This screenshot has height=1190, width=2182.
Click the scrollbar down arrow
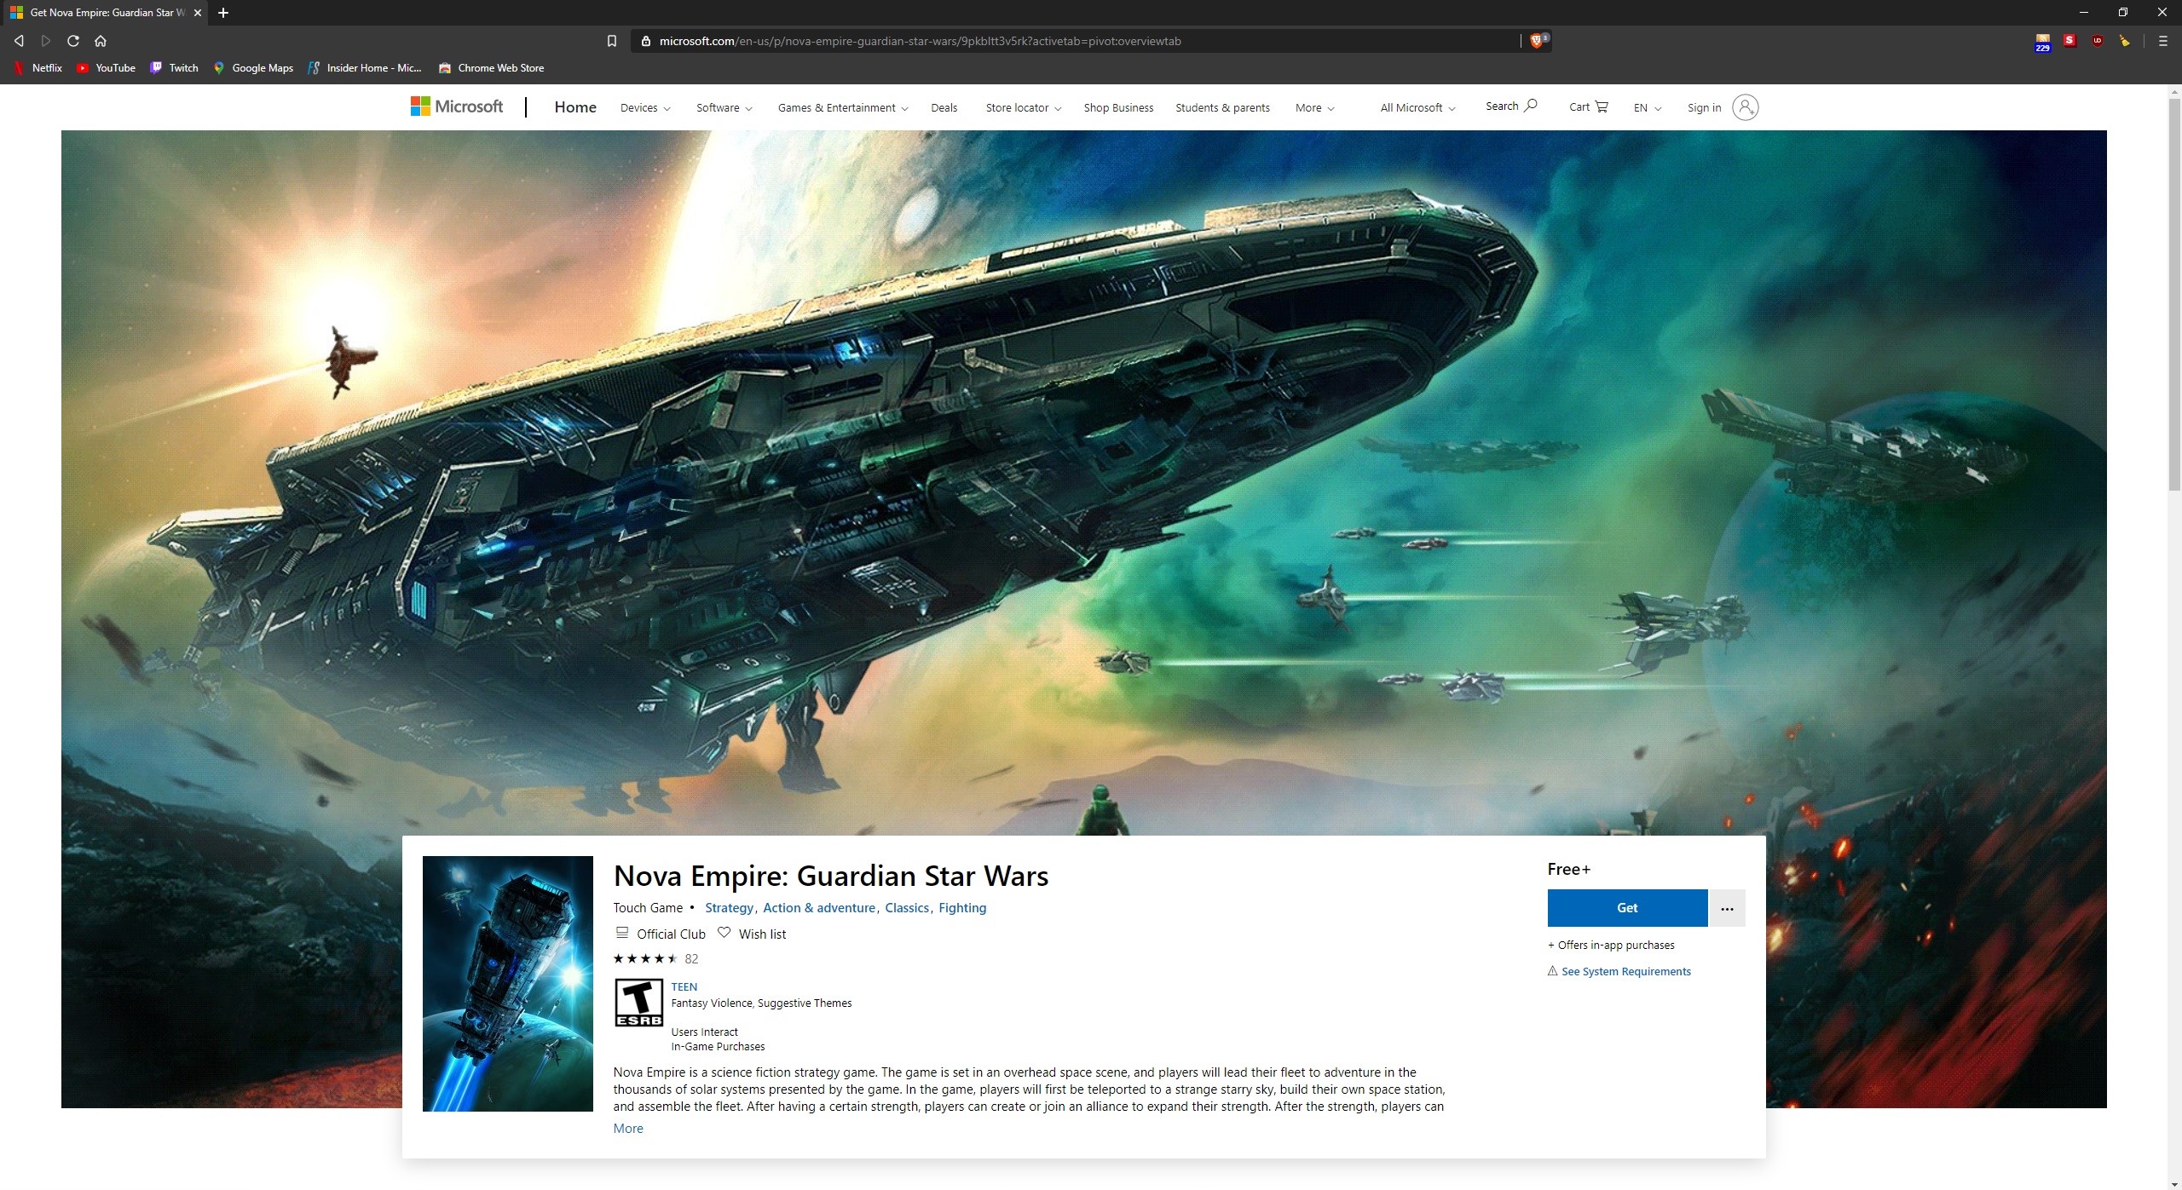coord(2174,1183)
